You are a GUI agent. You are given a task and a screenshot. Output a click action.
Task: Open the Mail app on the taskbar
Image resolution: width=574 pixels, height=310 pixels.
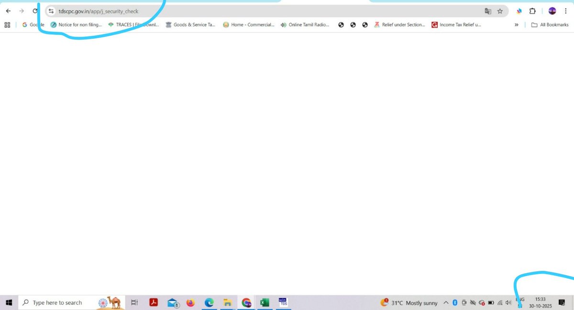173,302
